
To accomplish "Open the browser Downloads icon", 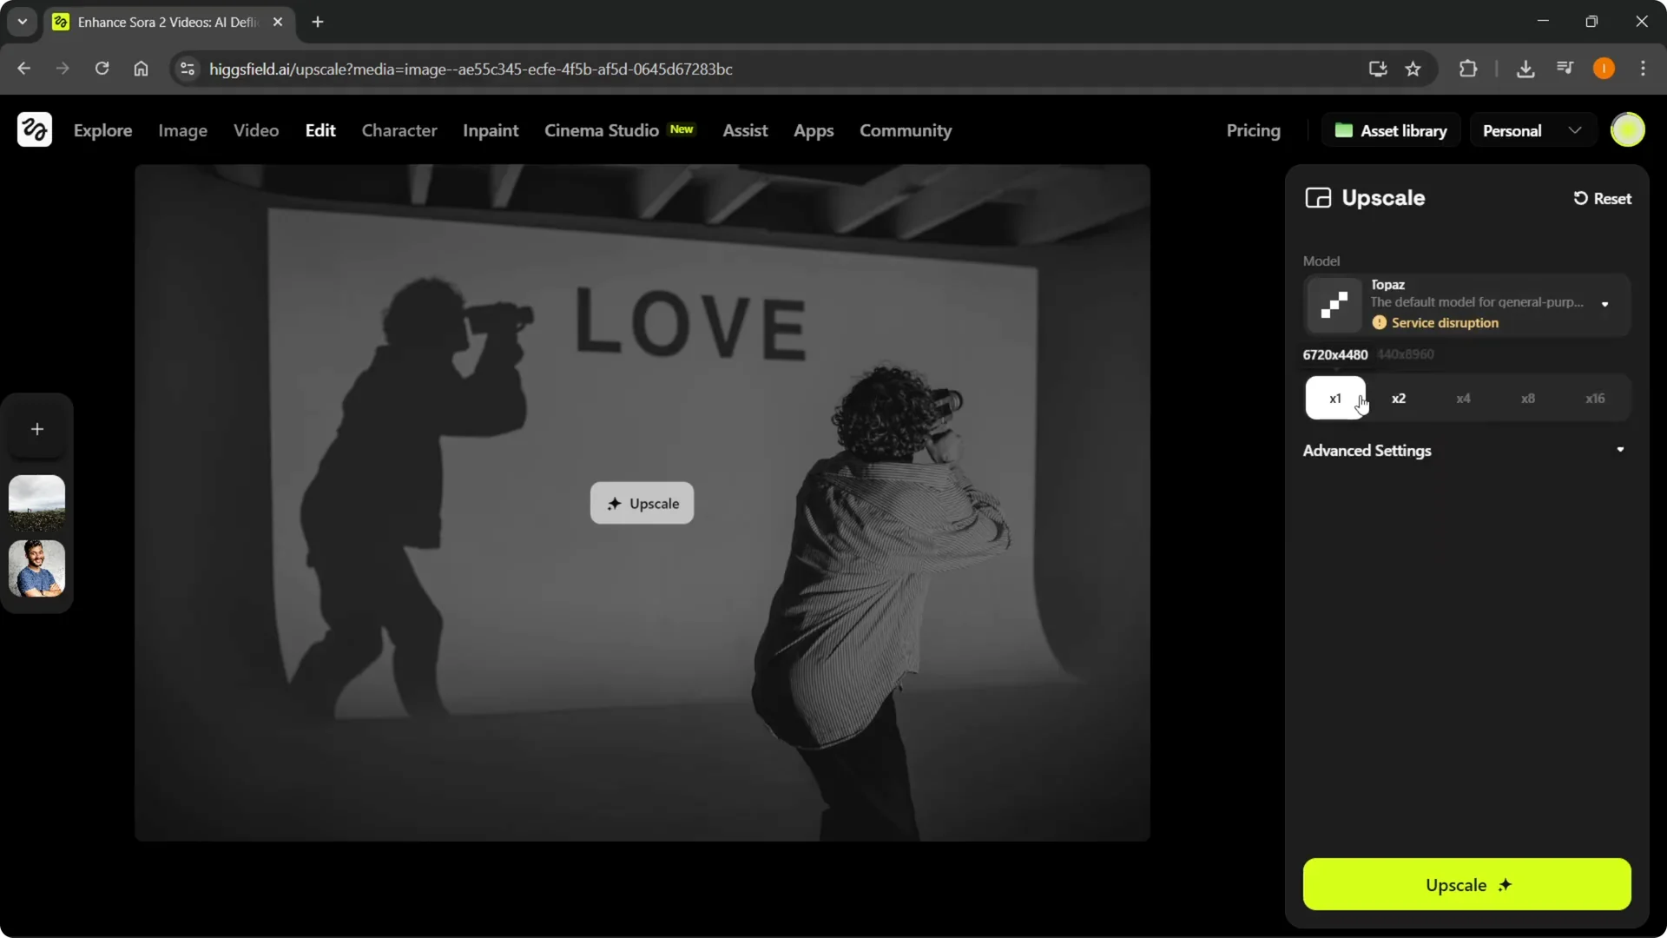I will [x=1525, y=69].
